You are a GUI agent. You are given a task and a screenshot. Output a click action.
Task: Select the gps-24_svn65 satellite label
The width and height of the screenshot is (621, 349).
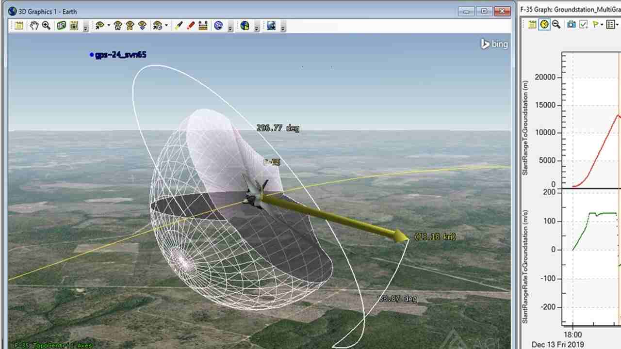121,55
